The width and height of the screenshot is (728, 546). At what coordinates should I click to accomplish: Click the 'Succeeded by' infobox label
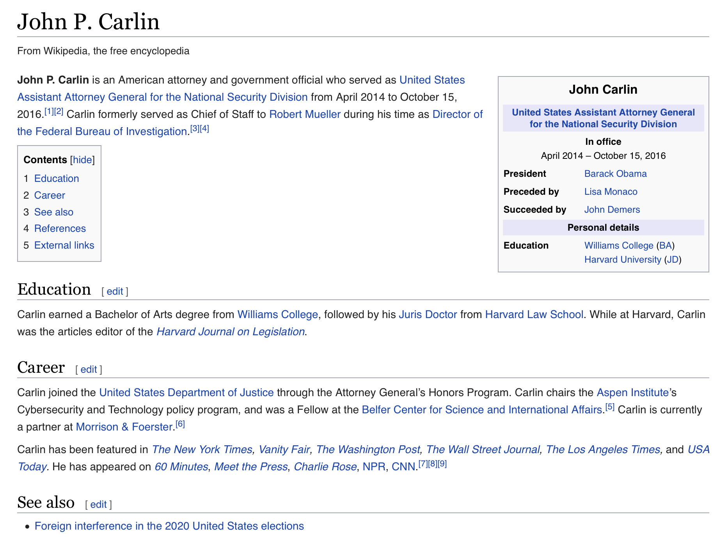[534, 210]
